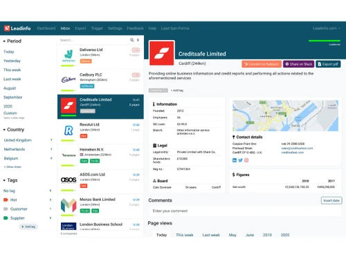Click the Cadbury company logo
Viewport: 346px width, 259px height.
coord(69,79)
